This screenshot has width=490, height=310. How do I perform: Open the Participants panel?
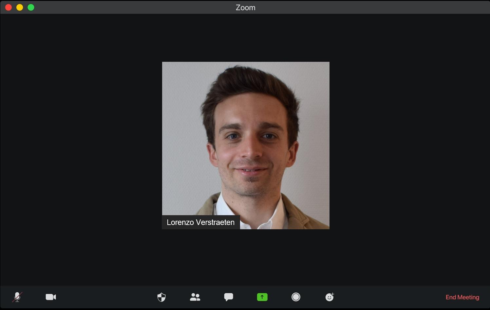tap(195, 297)
